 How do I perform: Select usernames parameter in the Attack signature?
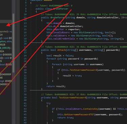tap(85, 50)
